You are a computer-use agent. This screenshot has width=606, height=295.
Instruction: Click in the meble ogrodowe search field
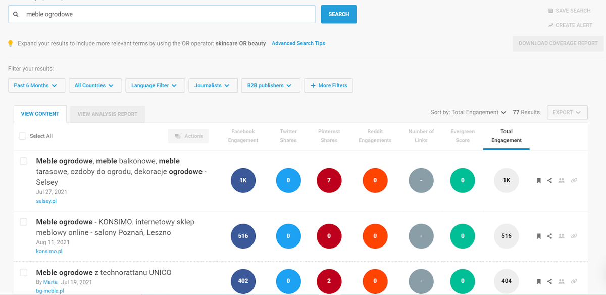(x=162, y=14)
